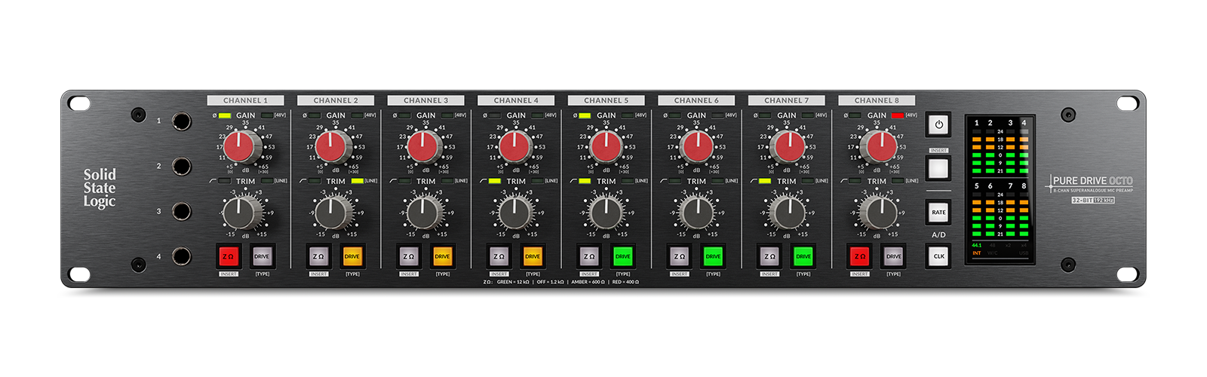Click Channel 5 grey TRIM knob
Screen dimensions: 1207x377
(605, 213)
